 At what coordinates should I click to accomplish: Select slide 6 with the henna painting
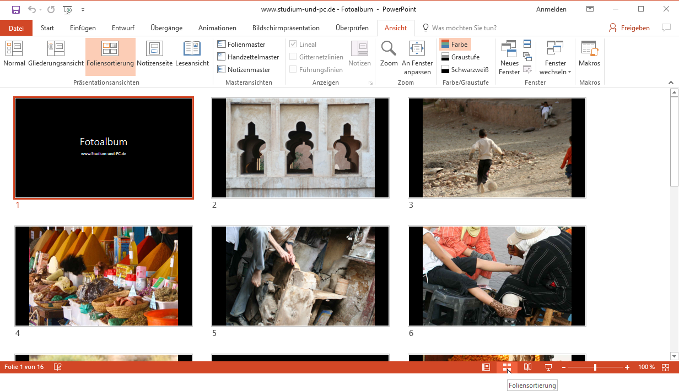point(497,276)
